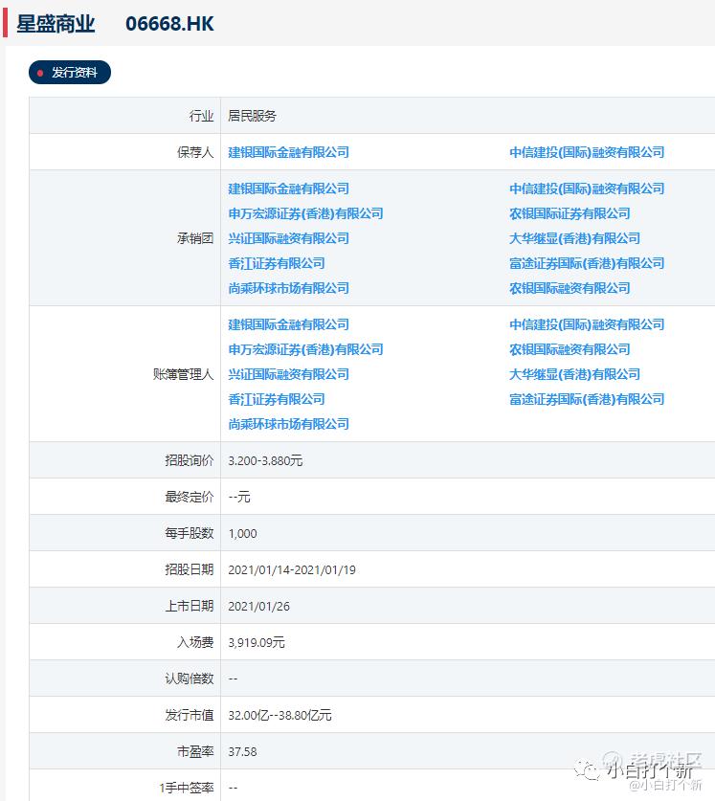Click the 06668.HK stock code
The width and height of the screenshot is (715, 801).
(x=169, y=24)
